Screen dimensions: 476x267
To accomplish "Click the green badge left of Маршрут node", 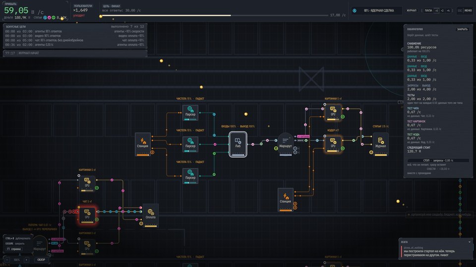I will click(276, 148).
